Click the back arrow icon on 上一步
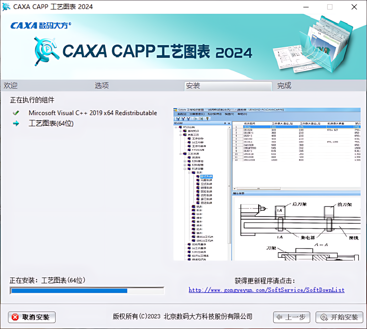 (279, 317)
